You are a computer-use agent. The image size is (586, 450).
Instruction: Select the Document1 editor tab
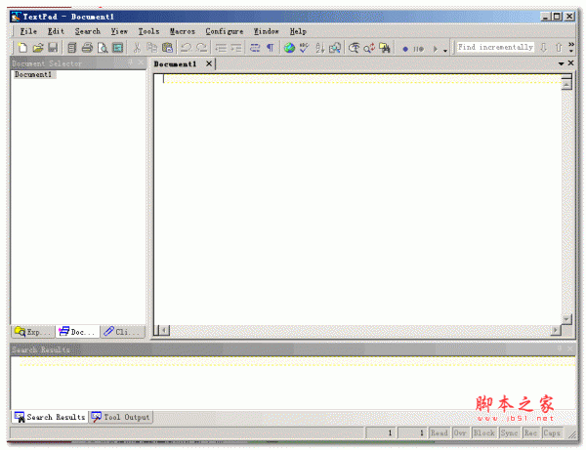[x=175, y=63]
